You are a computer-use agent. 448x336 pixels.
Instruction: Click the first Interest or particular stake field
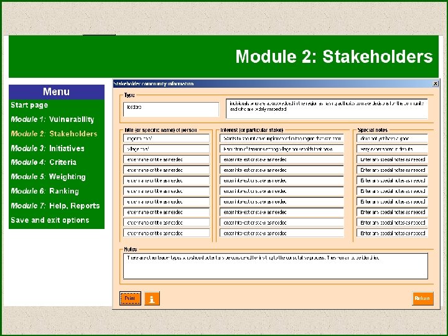coord(282,138)
